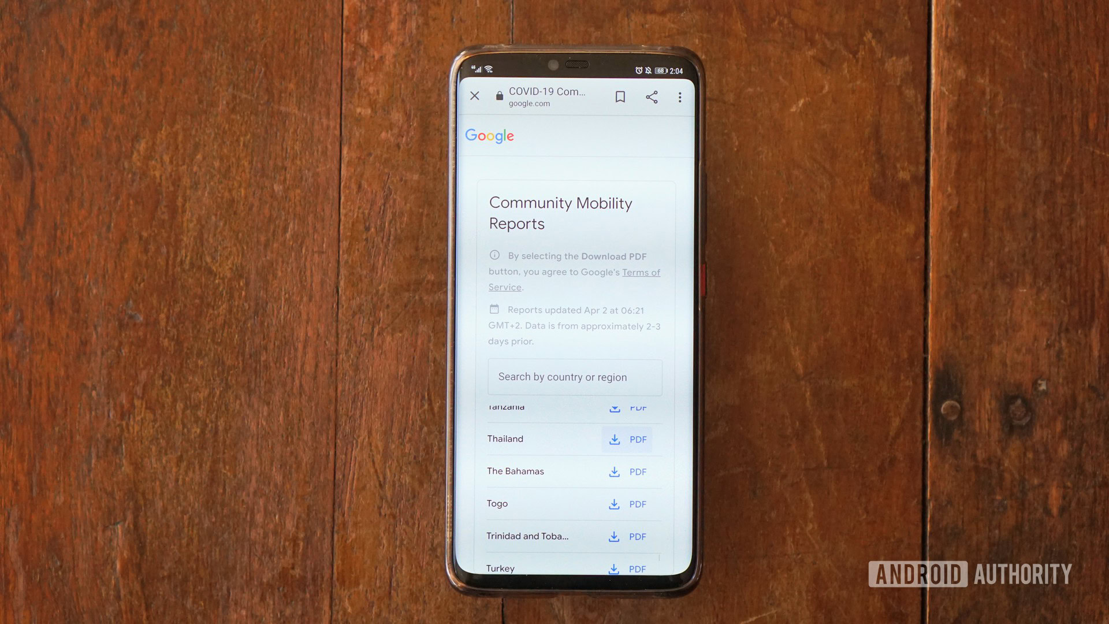
Task: Tap the PDF download icon for Thailand
Action: point(614,439)
